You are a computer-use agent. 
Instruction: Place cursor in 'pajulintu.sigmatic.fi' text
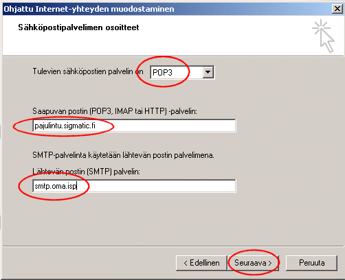pyautogui.click(x=65, y=126)
